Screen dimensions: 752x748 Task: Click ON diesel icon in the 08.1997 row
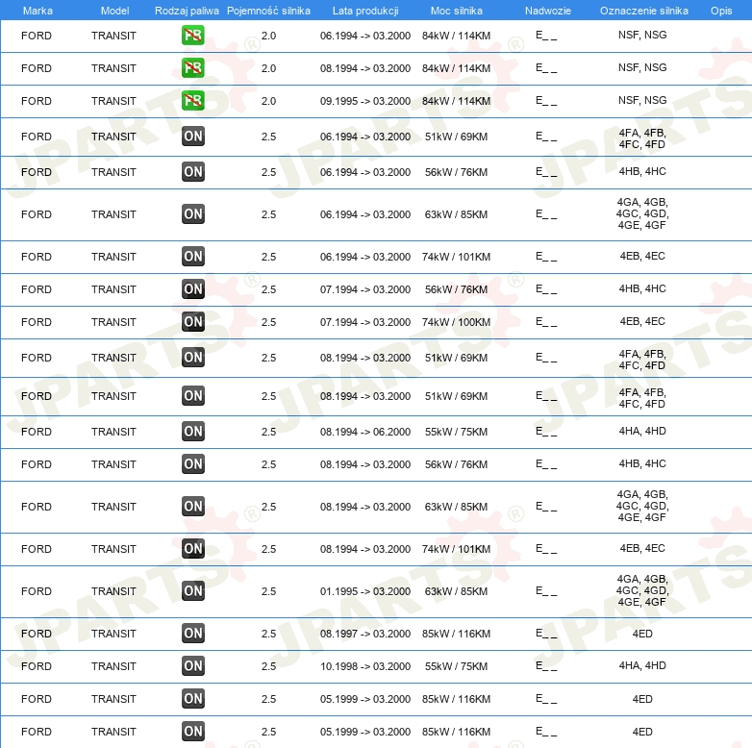[x=193, y=633]
